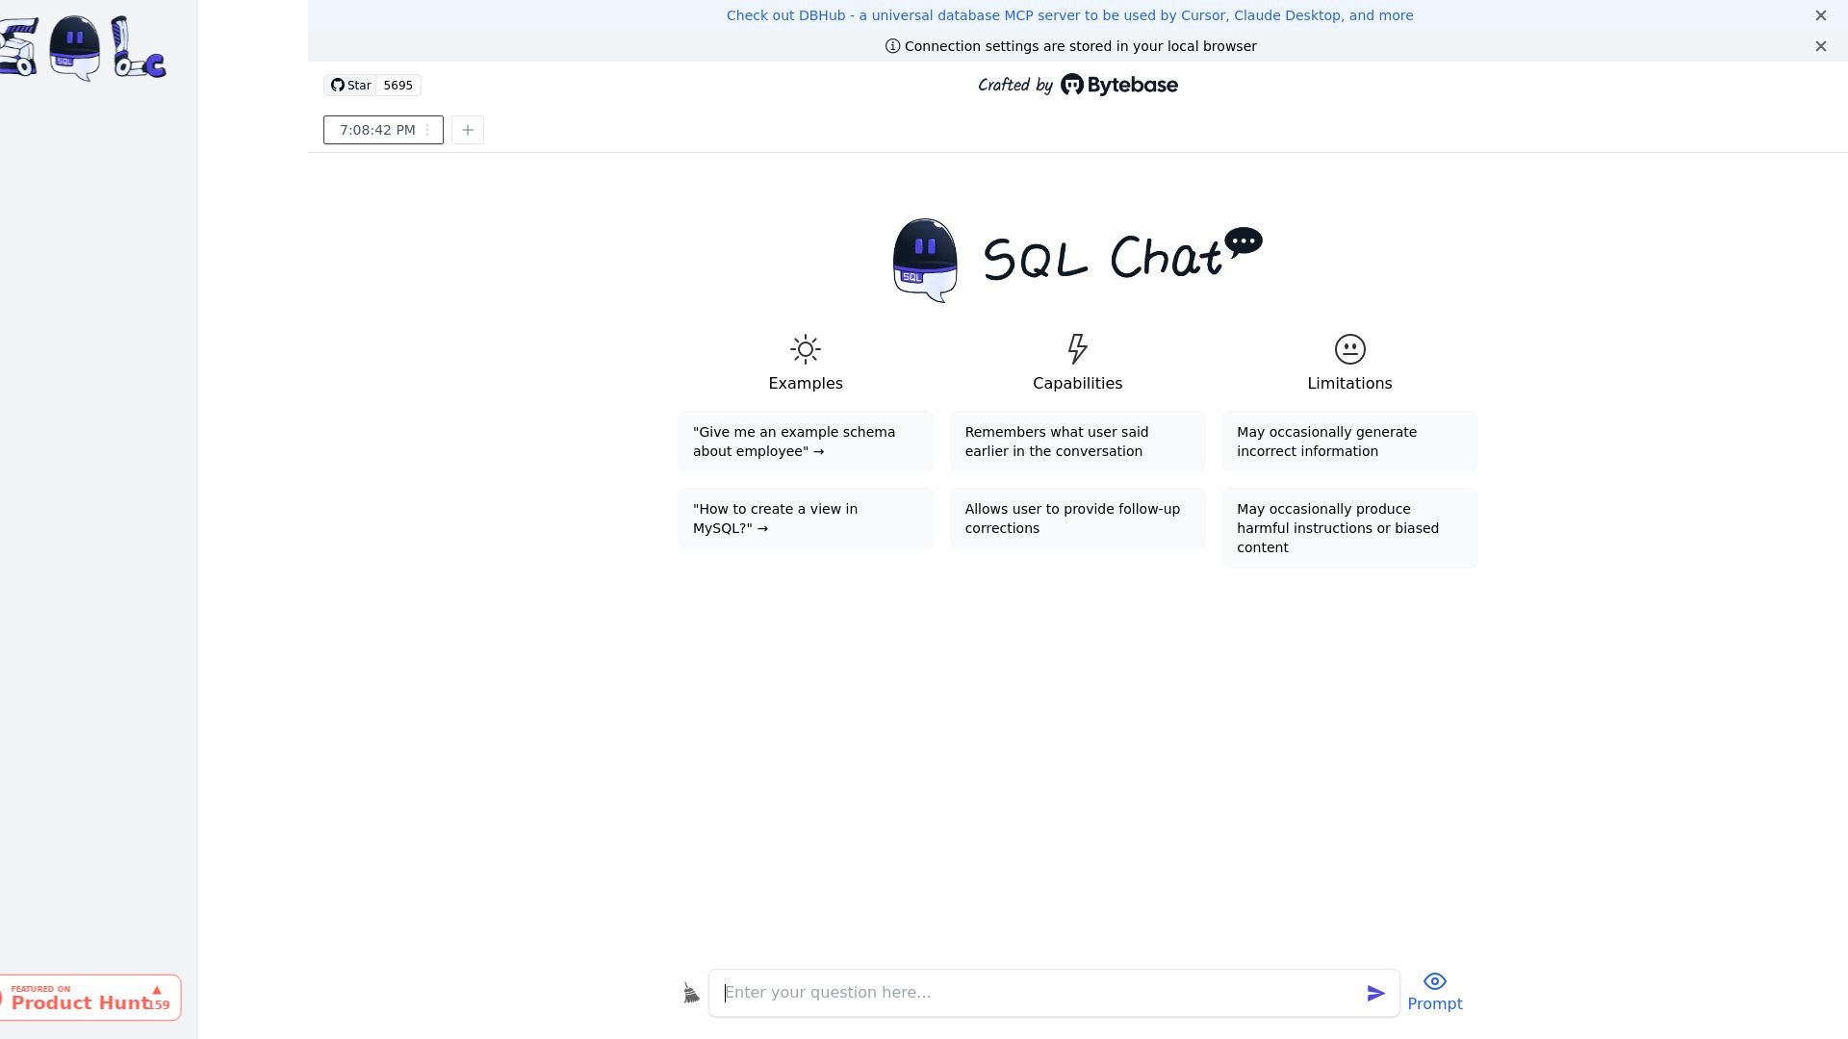This screenshot has height=1039, width=1848.
Task: Click the plus button to start new conversation
Action: coord(468,130)
